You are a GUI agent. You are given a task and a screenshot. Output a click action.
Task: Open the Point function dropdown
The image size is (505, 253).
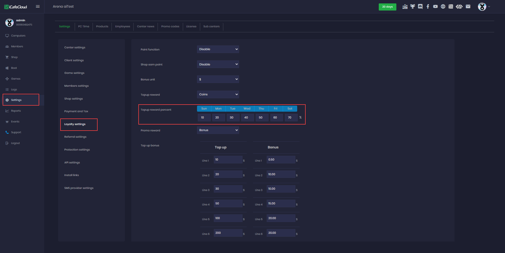218,49
